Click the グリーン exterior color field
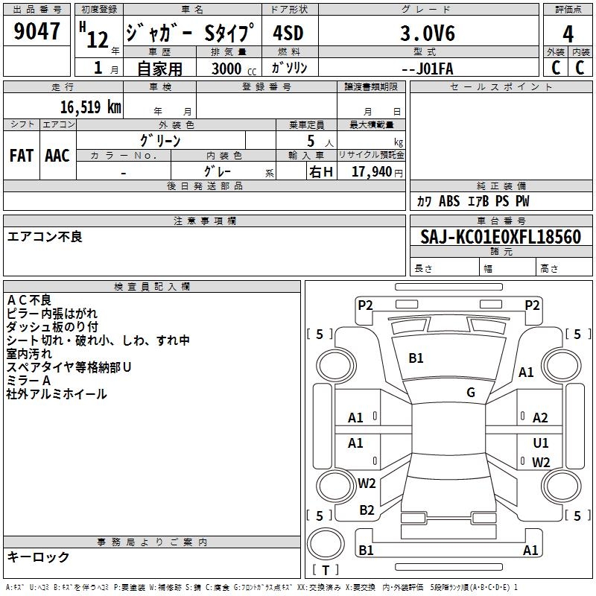 click(161, 141)
